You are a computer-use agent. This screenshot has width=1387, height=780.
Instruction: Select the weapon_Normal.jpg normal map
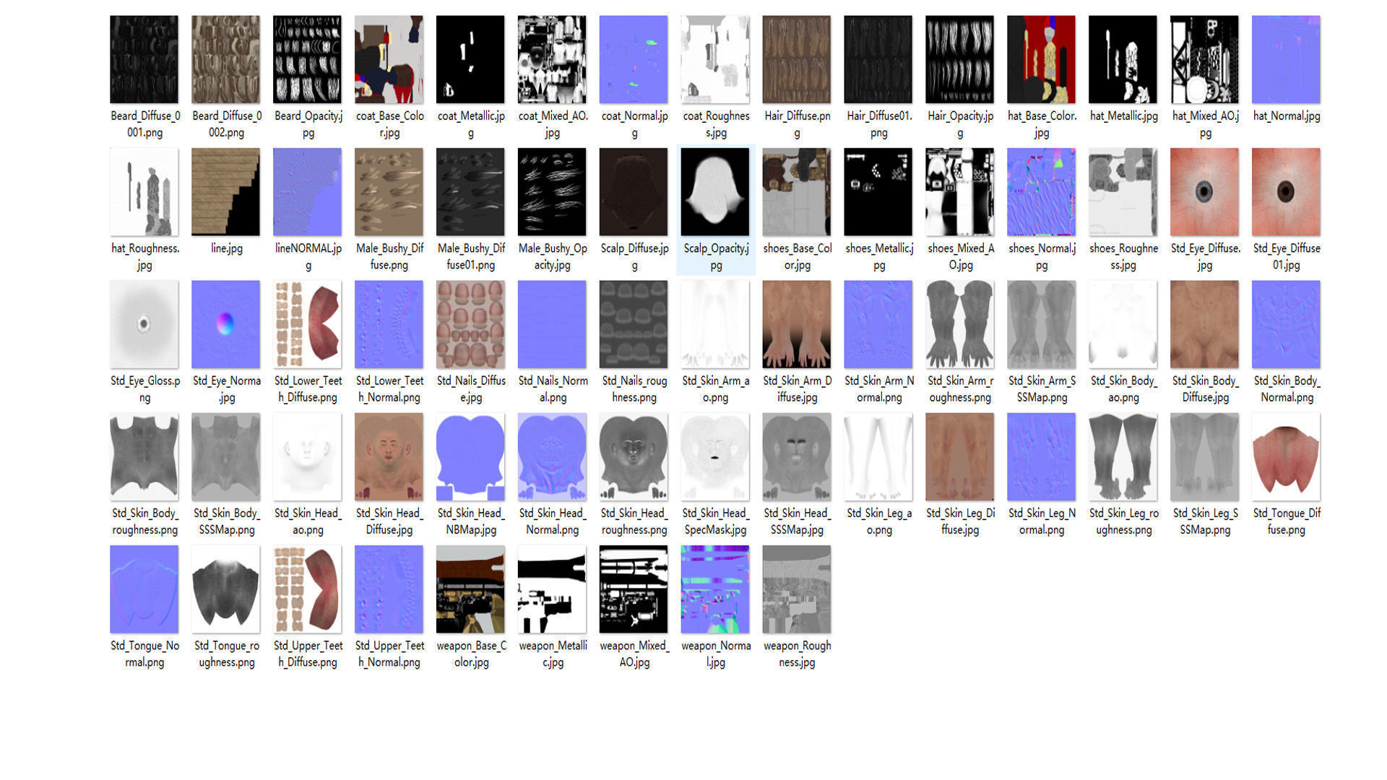tap(715, 589)
